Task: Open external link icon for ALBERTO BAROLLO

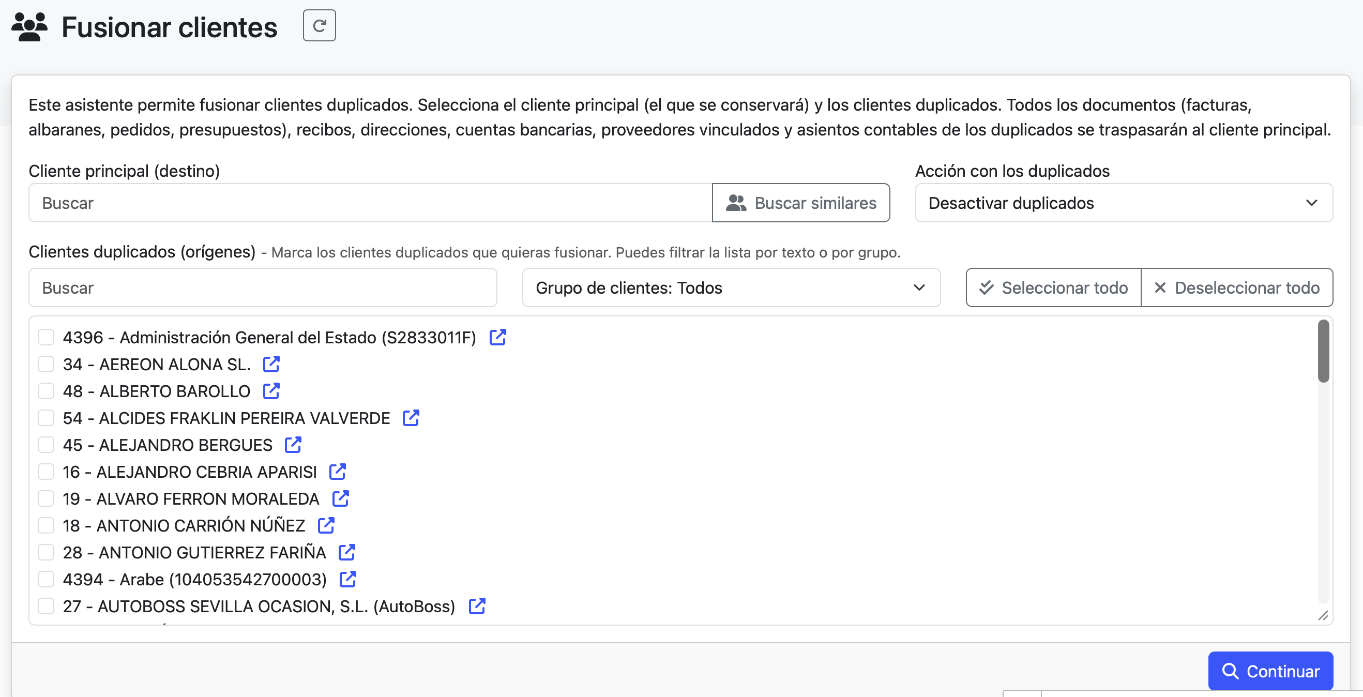Action: 271,391
